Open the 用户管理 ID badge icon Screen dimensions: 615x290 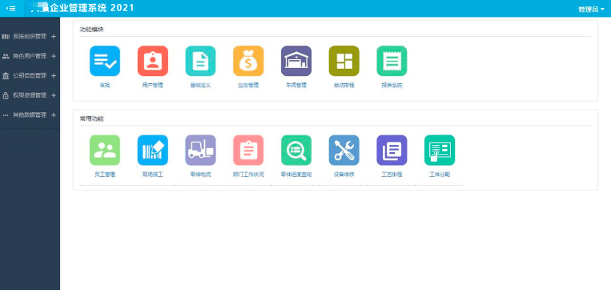point(153,61)
